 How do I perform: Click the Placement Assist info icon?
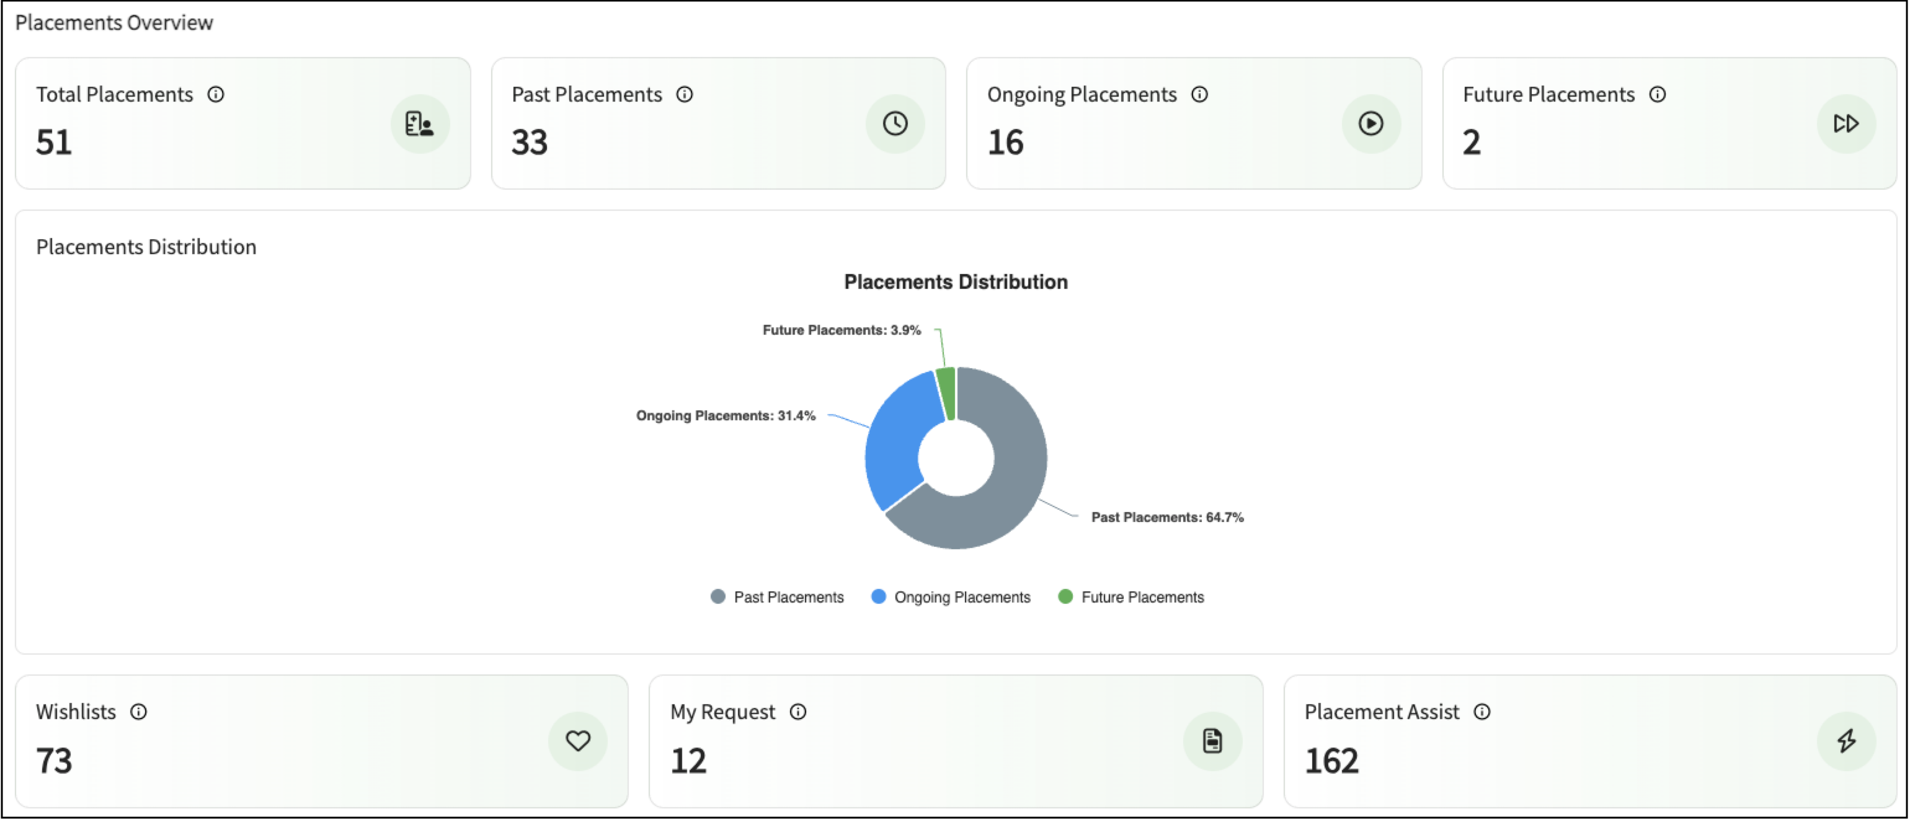[x=1481, y=712]
